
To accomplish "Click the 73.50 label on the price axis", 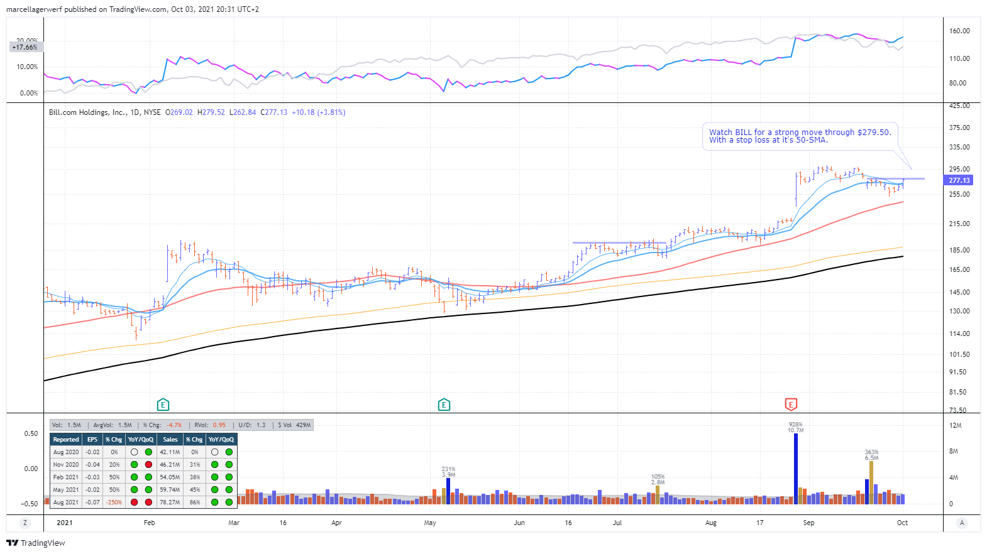I will [x=957, y=410].
